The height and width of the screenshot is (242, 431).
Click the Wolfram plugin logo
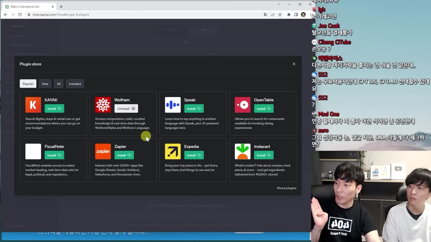pyautogui.click(x=103, y=105)
